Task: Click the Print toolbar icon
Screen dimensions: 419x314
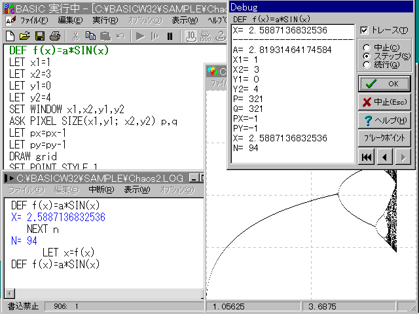Action: [55, 35]
